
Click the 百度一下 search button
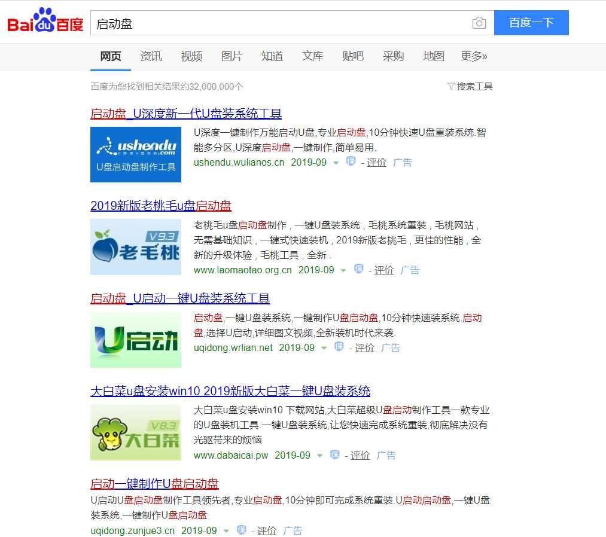pyautogui.click(x=531, y=23)
